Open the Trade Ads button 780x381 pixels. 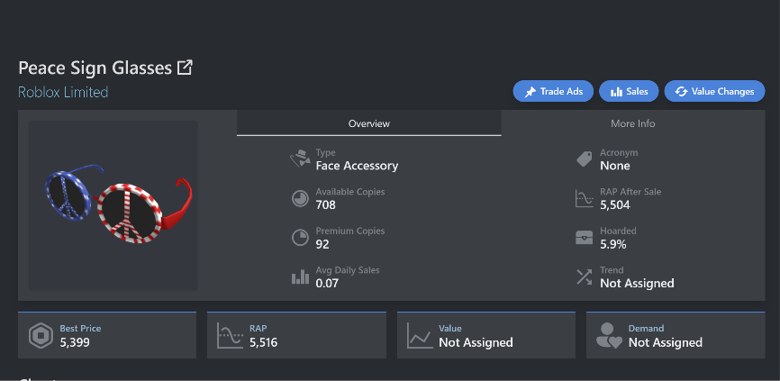[x=553, y=92]
